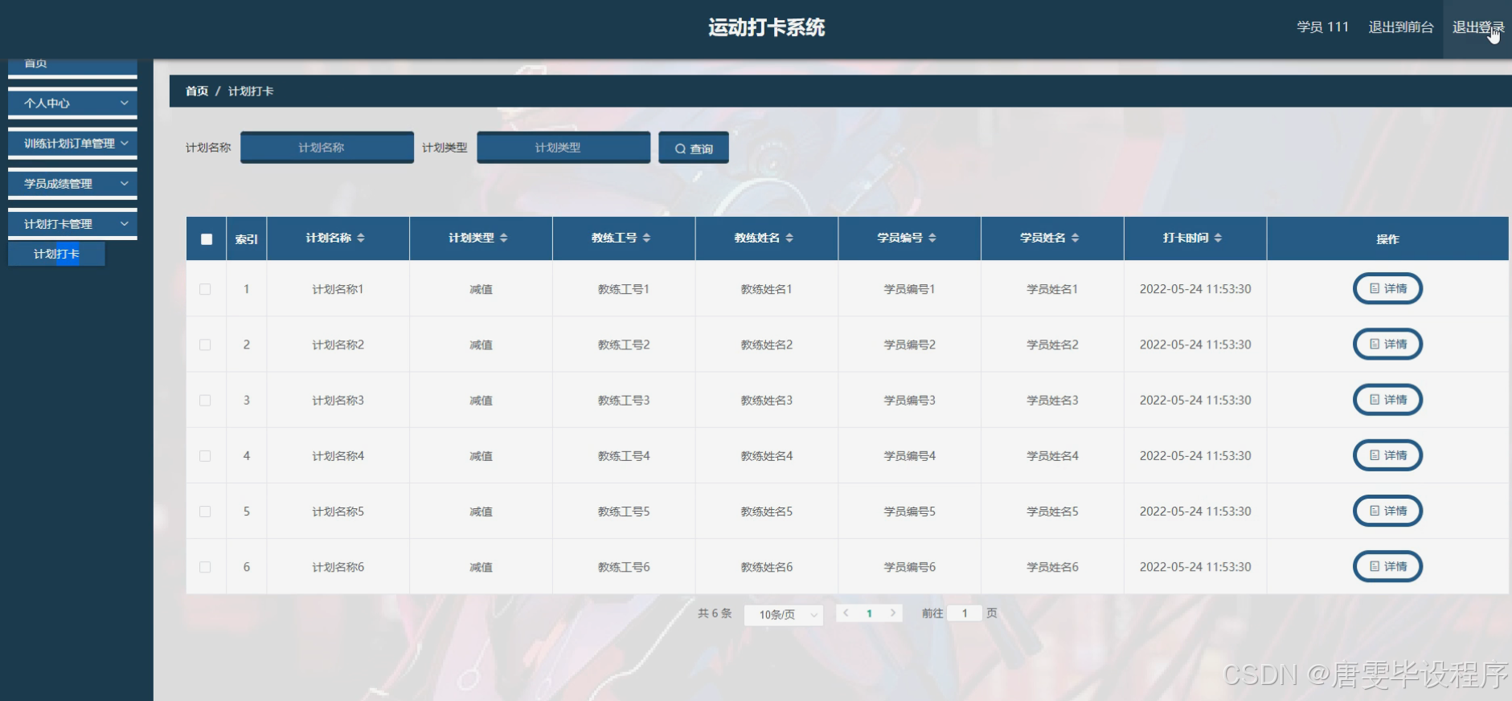Expand the 训练计划订单管理 sidebar menu

(72, 143)
